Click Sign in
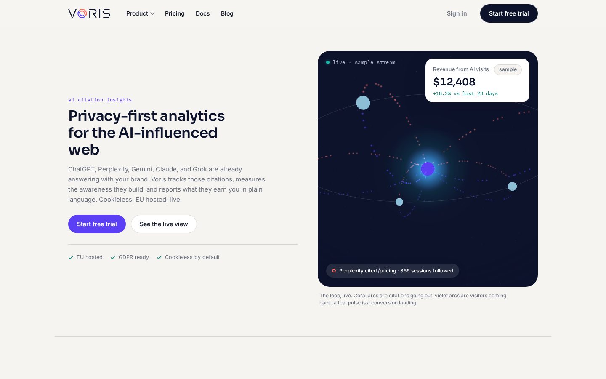Viewport: 606px width, 379px height. [x=457, y=13]
